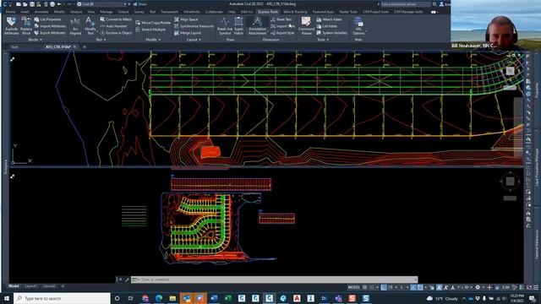Viewport: 541px width, 304px height.
Task: Open the Civil 3D workspace dropdown
Action: pyautogui.click(x=102, y=4)
